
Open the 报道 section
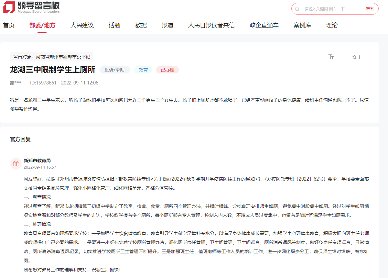click(x=167, y=25)
